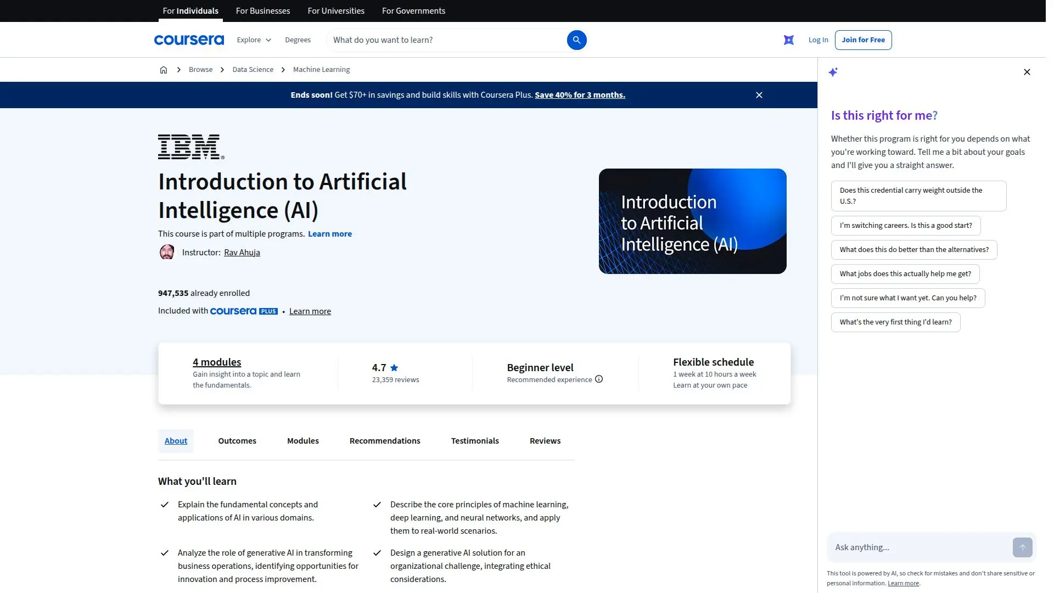Image resolution: width=1054 pixels, height=593 pixels.
Task: Open the Degrees menu item
Action: click(298, 40)
